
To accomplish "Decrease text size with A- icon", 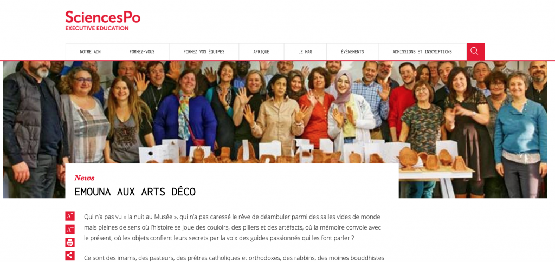I will (x=70, y=216).
